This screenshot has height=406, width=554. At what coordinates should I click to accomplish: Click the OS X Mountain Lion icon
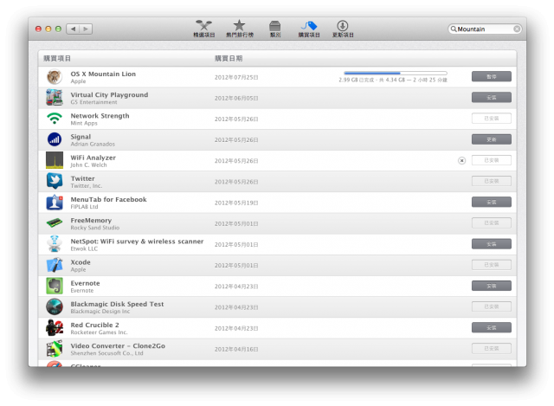(55, 77)
